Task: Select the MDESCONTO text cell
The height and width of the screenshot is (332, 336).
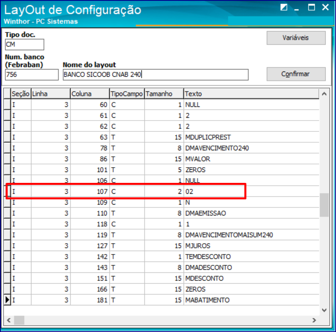Action: point(251,279)
